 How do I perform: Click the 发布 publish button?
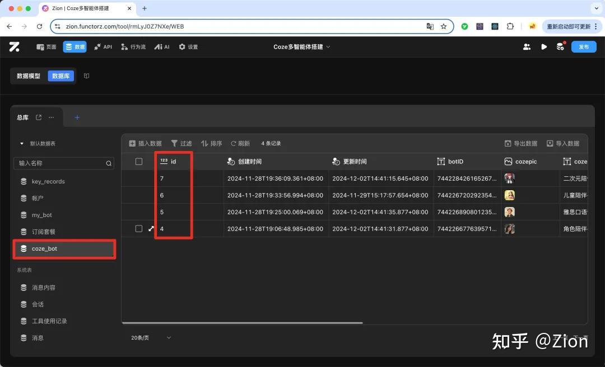point(584,46)
